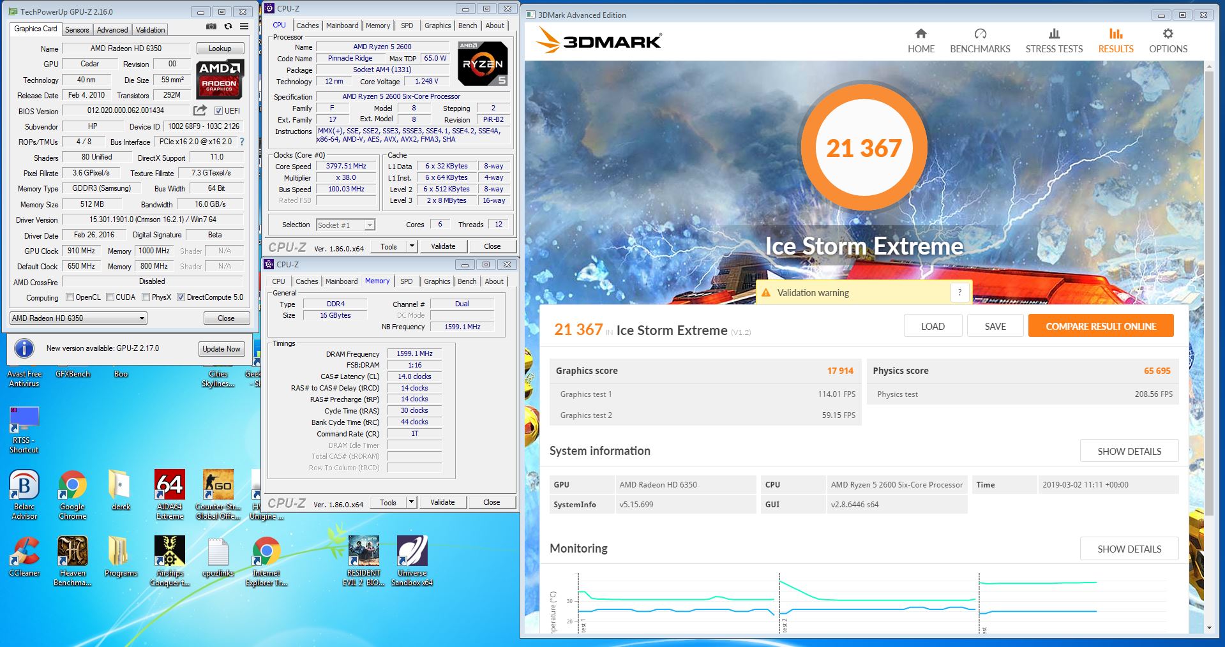Open BENCHMARKS gauge icon in 3DMark
Image resolution: width=1225 pixels, height=647 pixels.
tap(981, 34)
